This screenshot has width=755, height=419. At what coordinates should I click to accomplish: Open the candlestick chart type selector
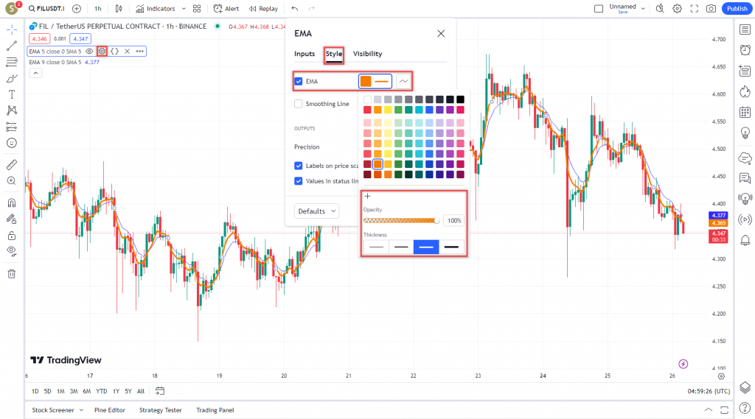click(119, 9)
